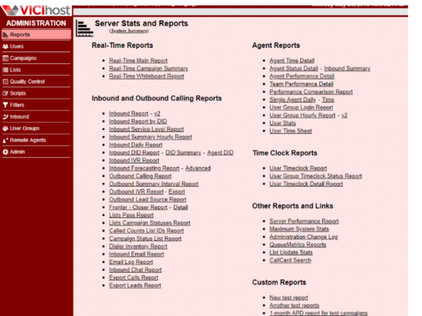Open Inbound Service Level Report

pos(146,129)
